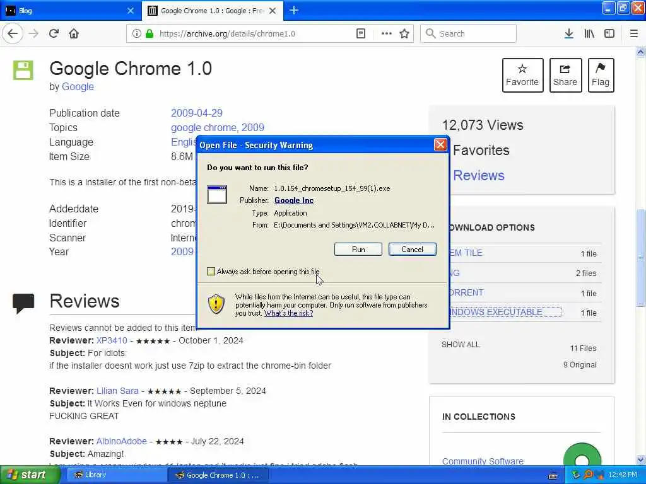Open page actions three-dots menu

(387, 34)
